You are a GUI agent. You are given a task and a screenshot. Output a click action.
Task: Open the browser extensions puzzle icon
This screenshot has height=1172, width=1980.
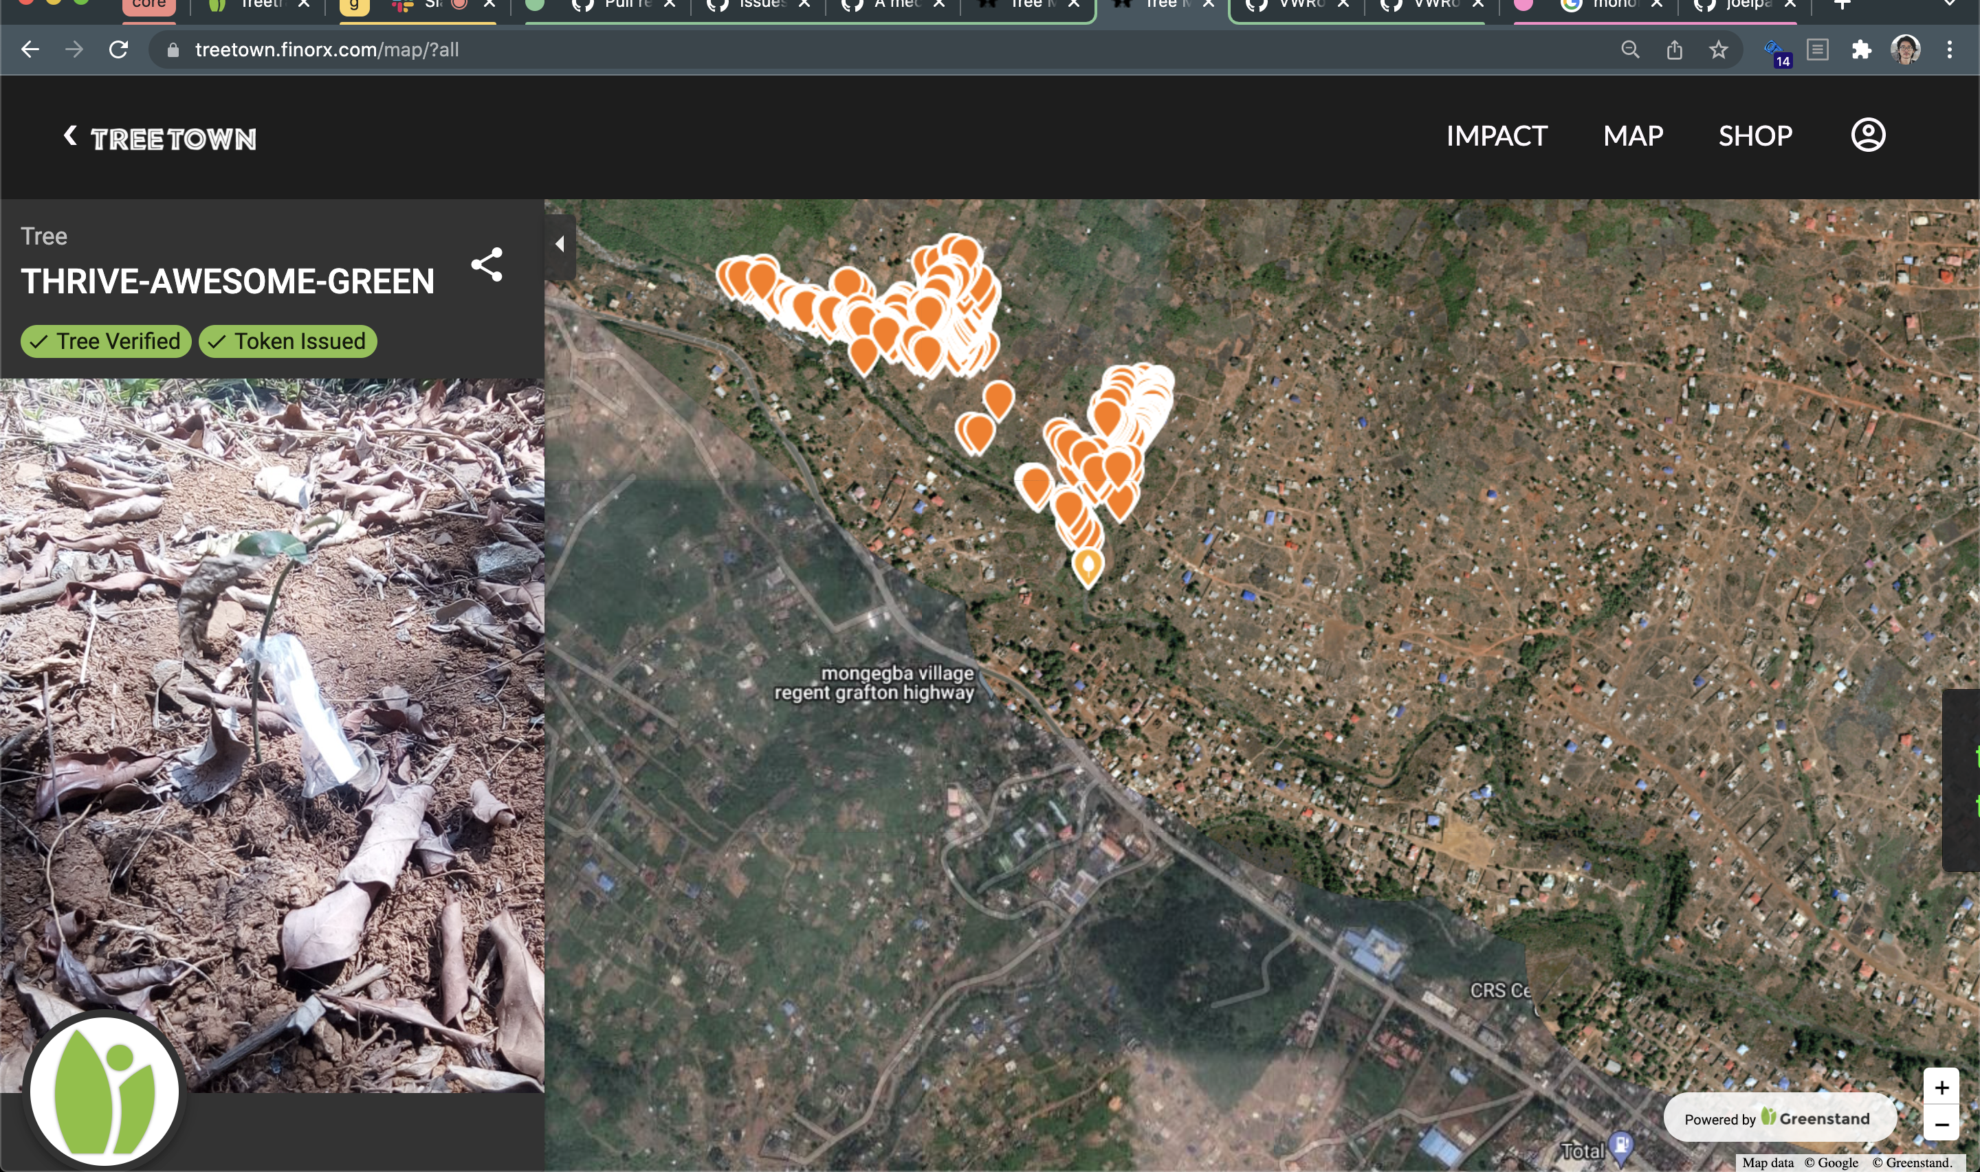[x=1860, y=49]
